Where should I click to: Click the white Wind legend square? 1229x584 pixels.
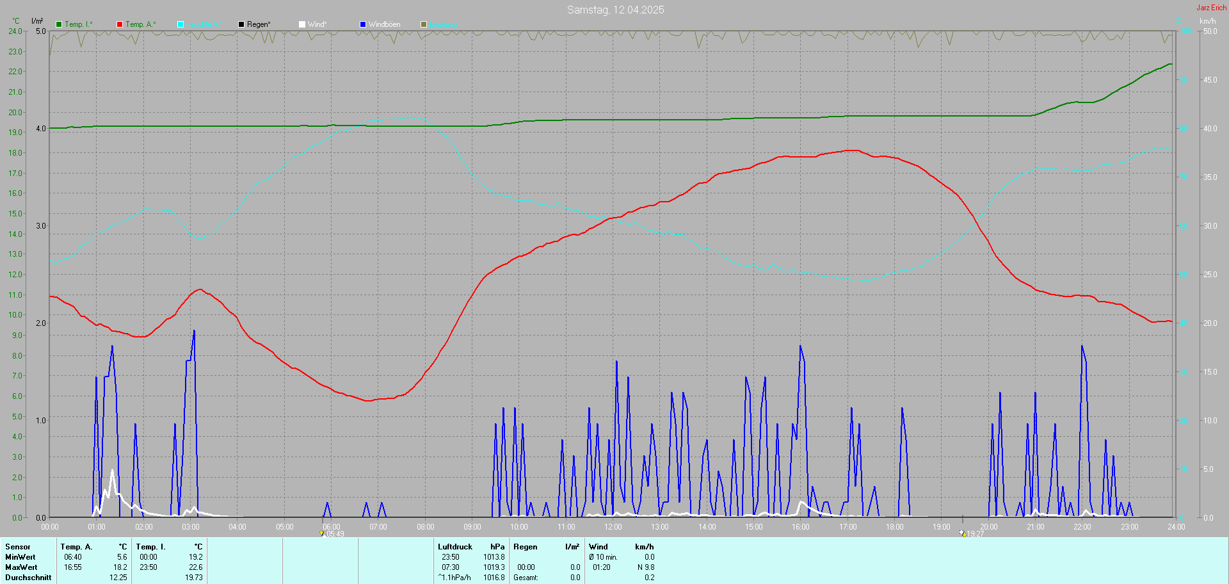(302, 24)
